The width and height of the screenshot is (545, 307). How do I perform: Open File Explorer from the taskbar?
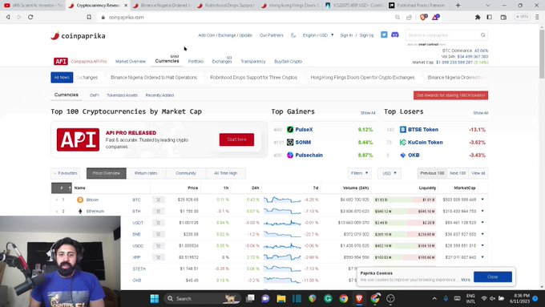pyautogui.click(x=281, y=299)
